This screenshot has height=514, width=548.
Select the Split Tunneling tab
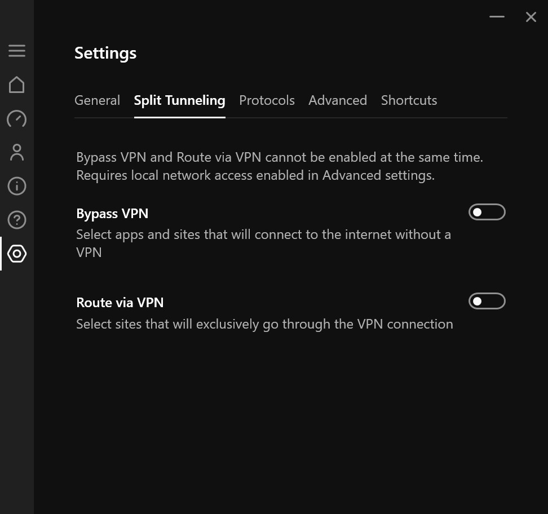(180, 101)
